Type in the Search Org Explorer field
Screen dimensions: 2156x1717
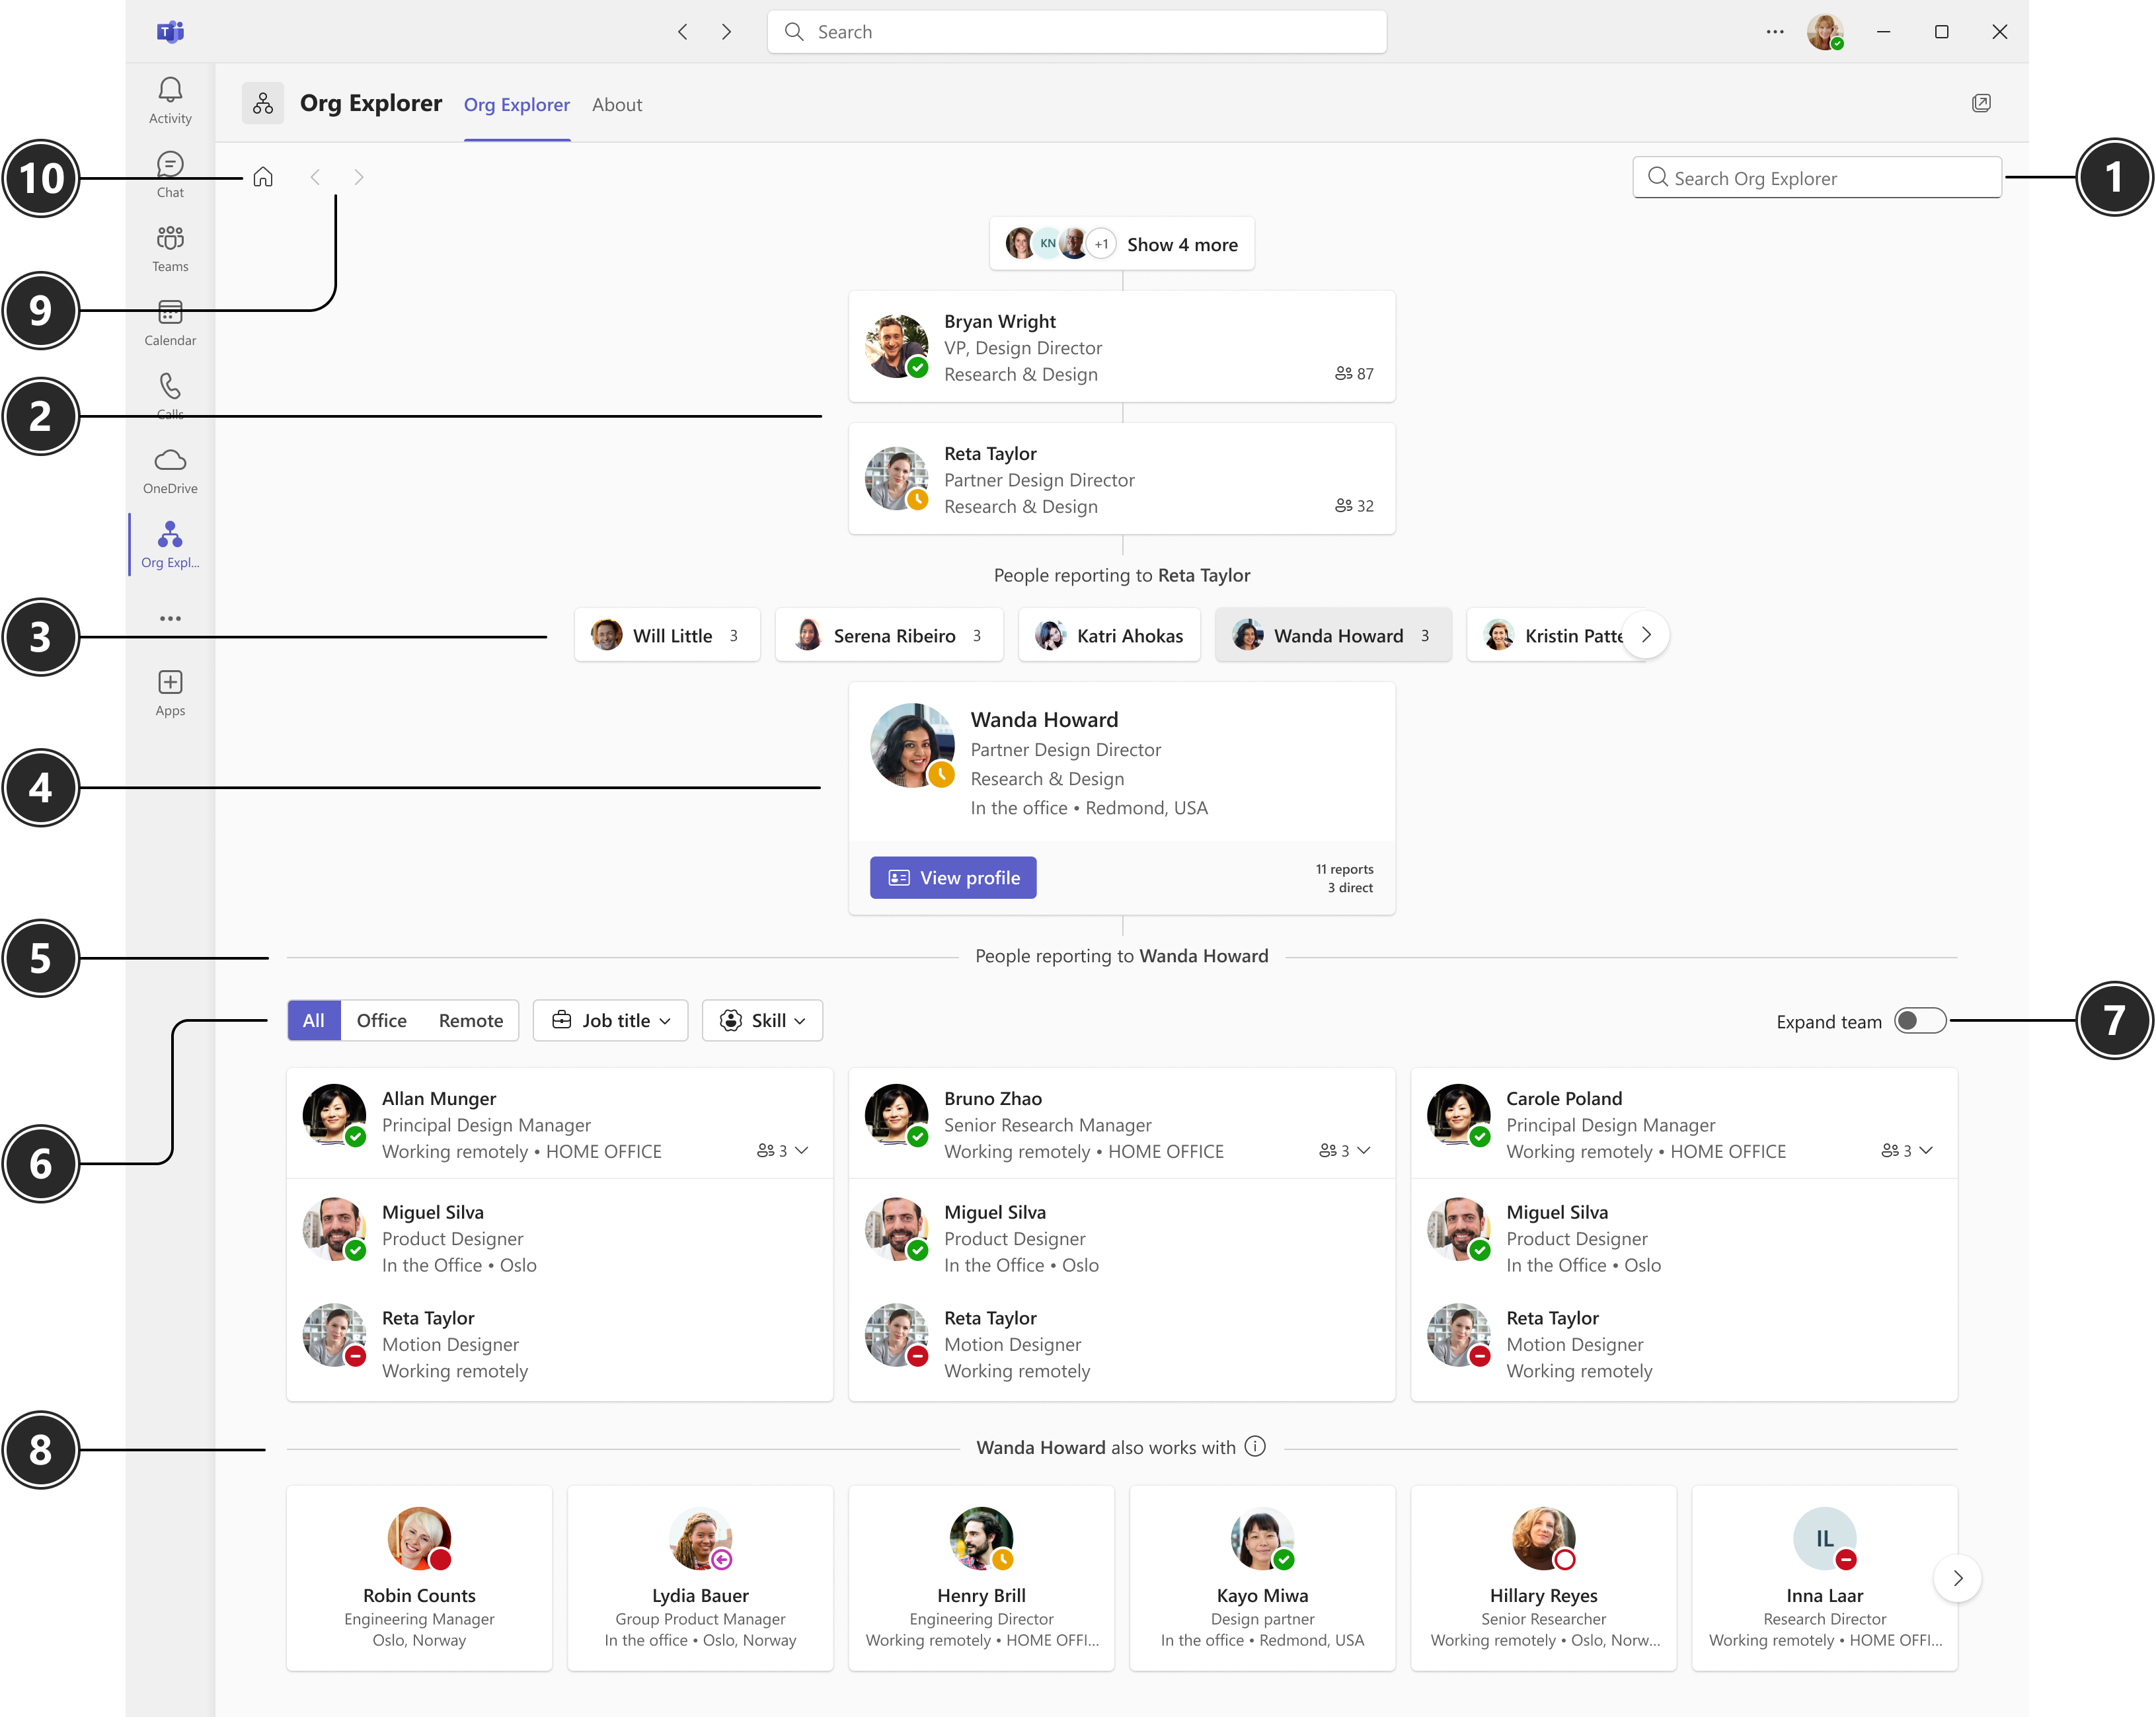(x=1816, y=177)
